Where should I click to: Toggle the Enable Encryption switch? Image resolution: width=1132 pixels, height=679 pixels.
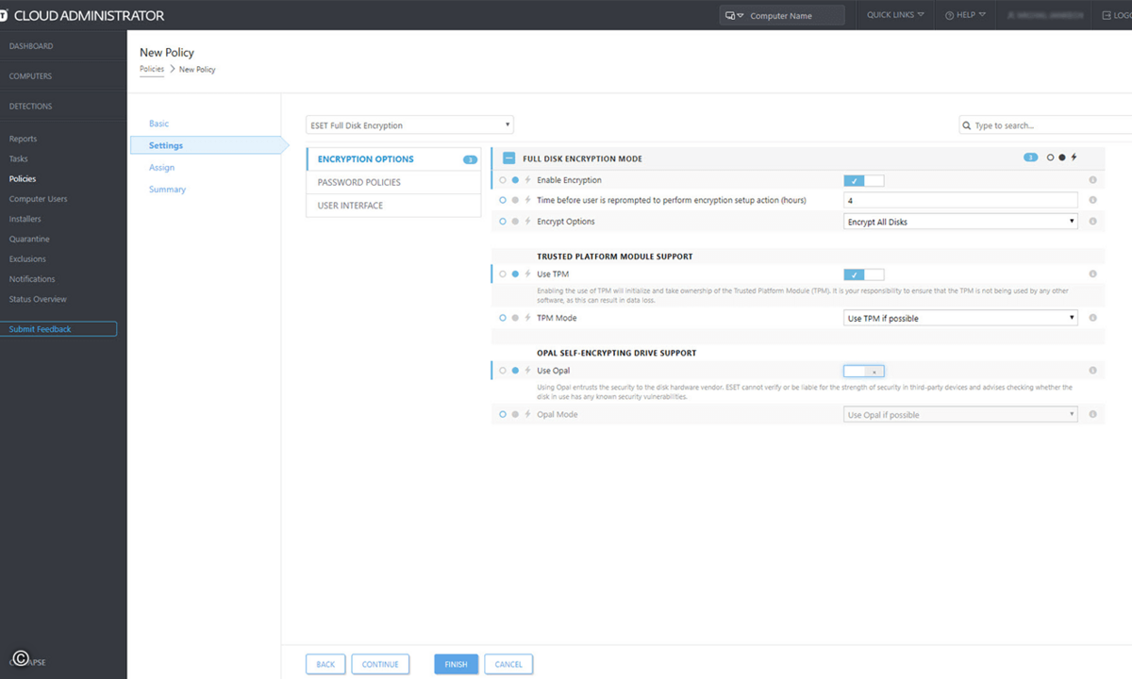864,180
